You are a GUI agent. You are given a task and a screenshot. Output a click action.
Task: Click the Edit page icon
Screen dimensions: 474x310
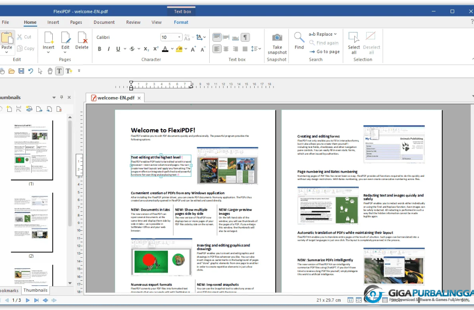pyautogui.click(x=65, y=38)
